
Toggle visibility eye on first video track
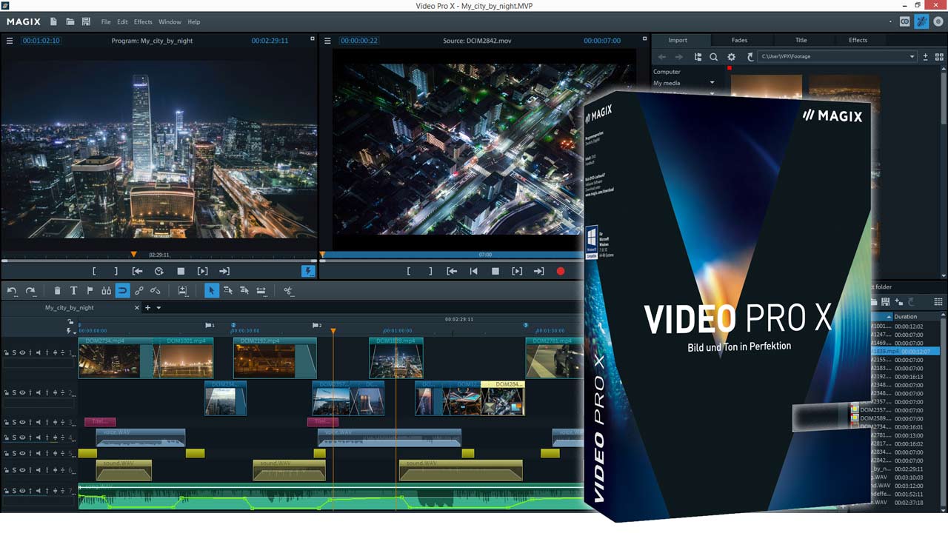(22, 352)
